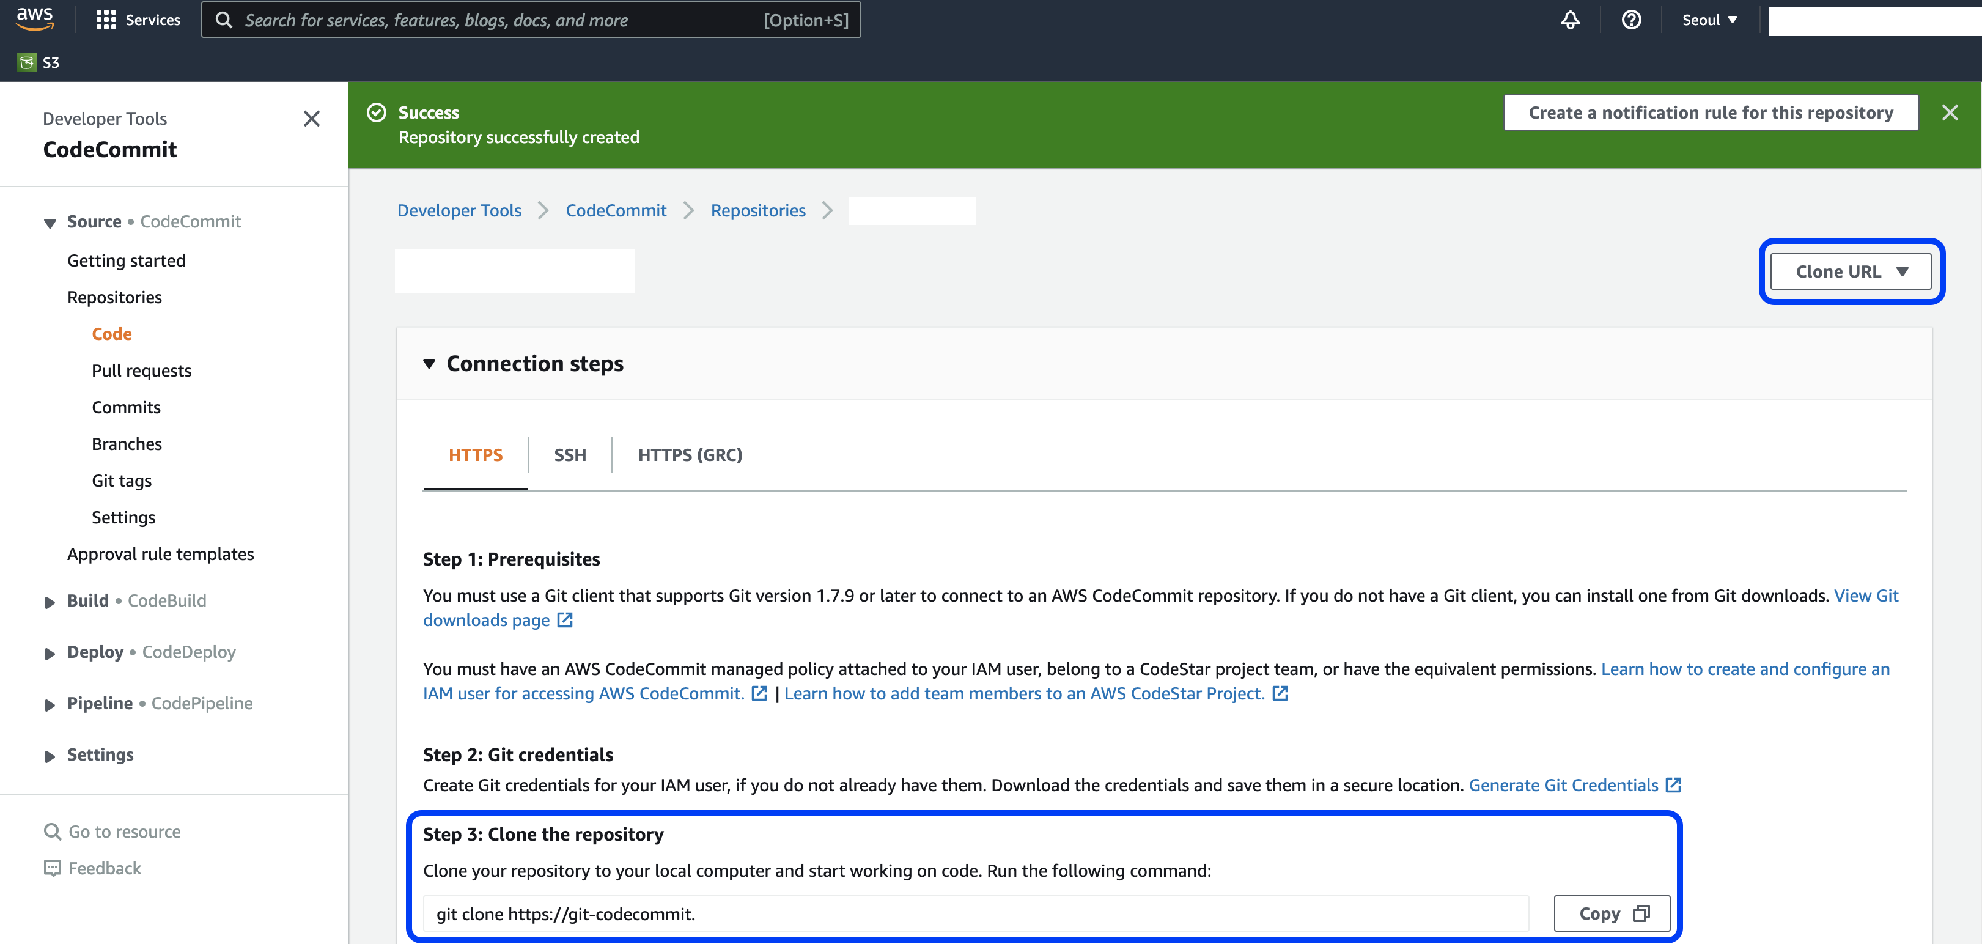Go to the AWS home logo
Viewport: 1982px width, 944px height.
(35, 18)
